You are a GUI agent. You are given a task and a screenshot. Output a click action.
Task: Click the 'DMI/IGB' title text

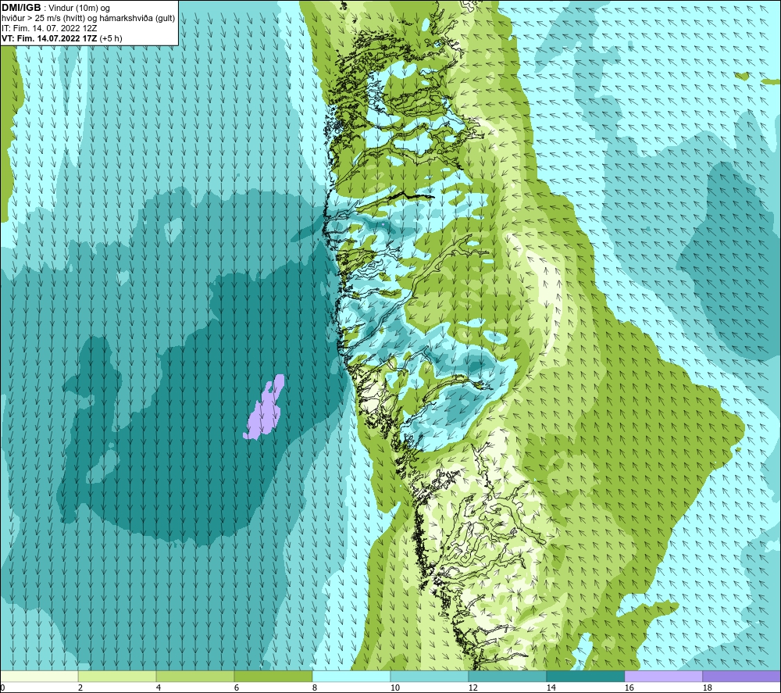(21, 8)
